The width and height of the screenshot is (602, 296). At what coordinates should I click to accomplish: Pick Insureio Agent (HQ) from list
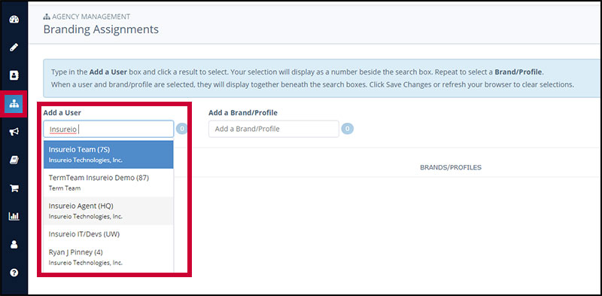pyautogui.click(x=108, y=211)
